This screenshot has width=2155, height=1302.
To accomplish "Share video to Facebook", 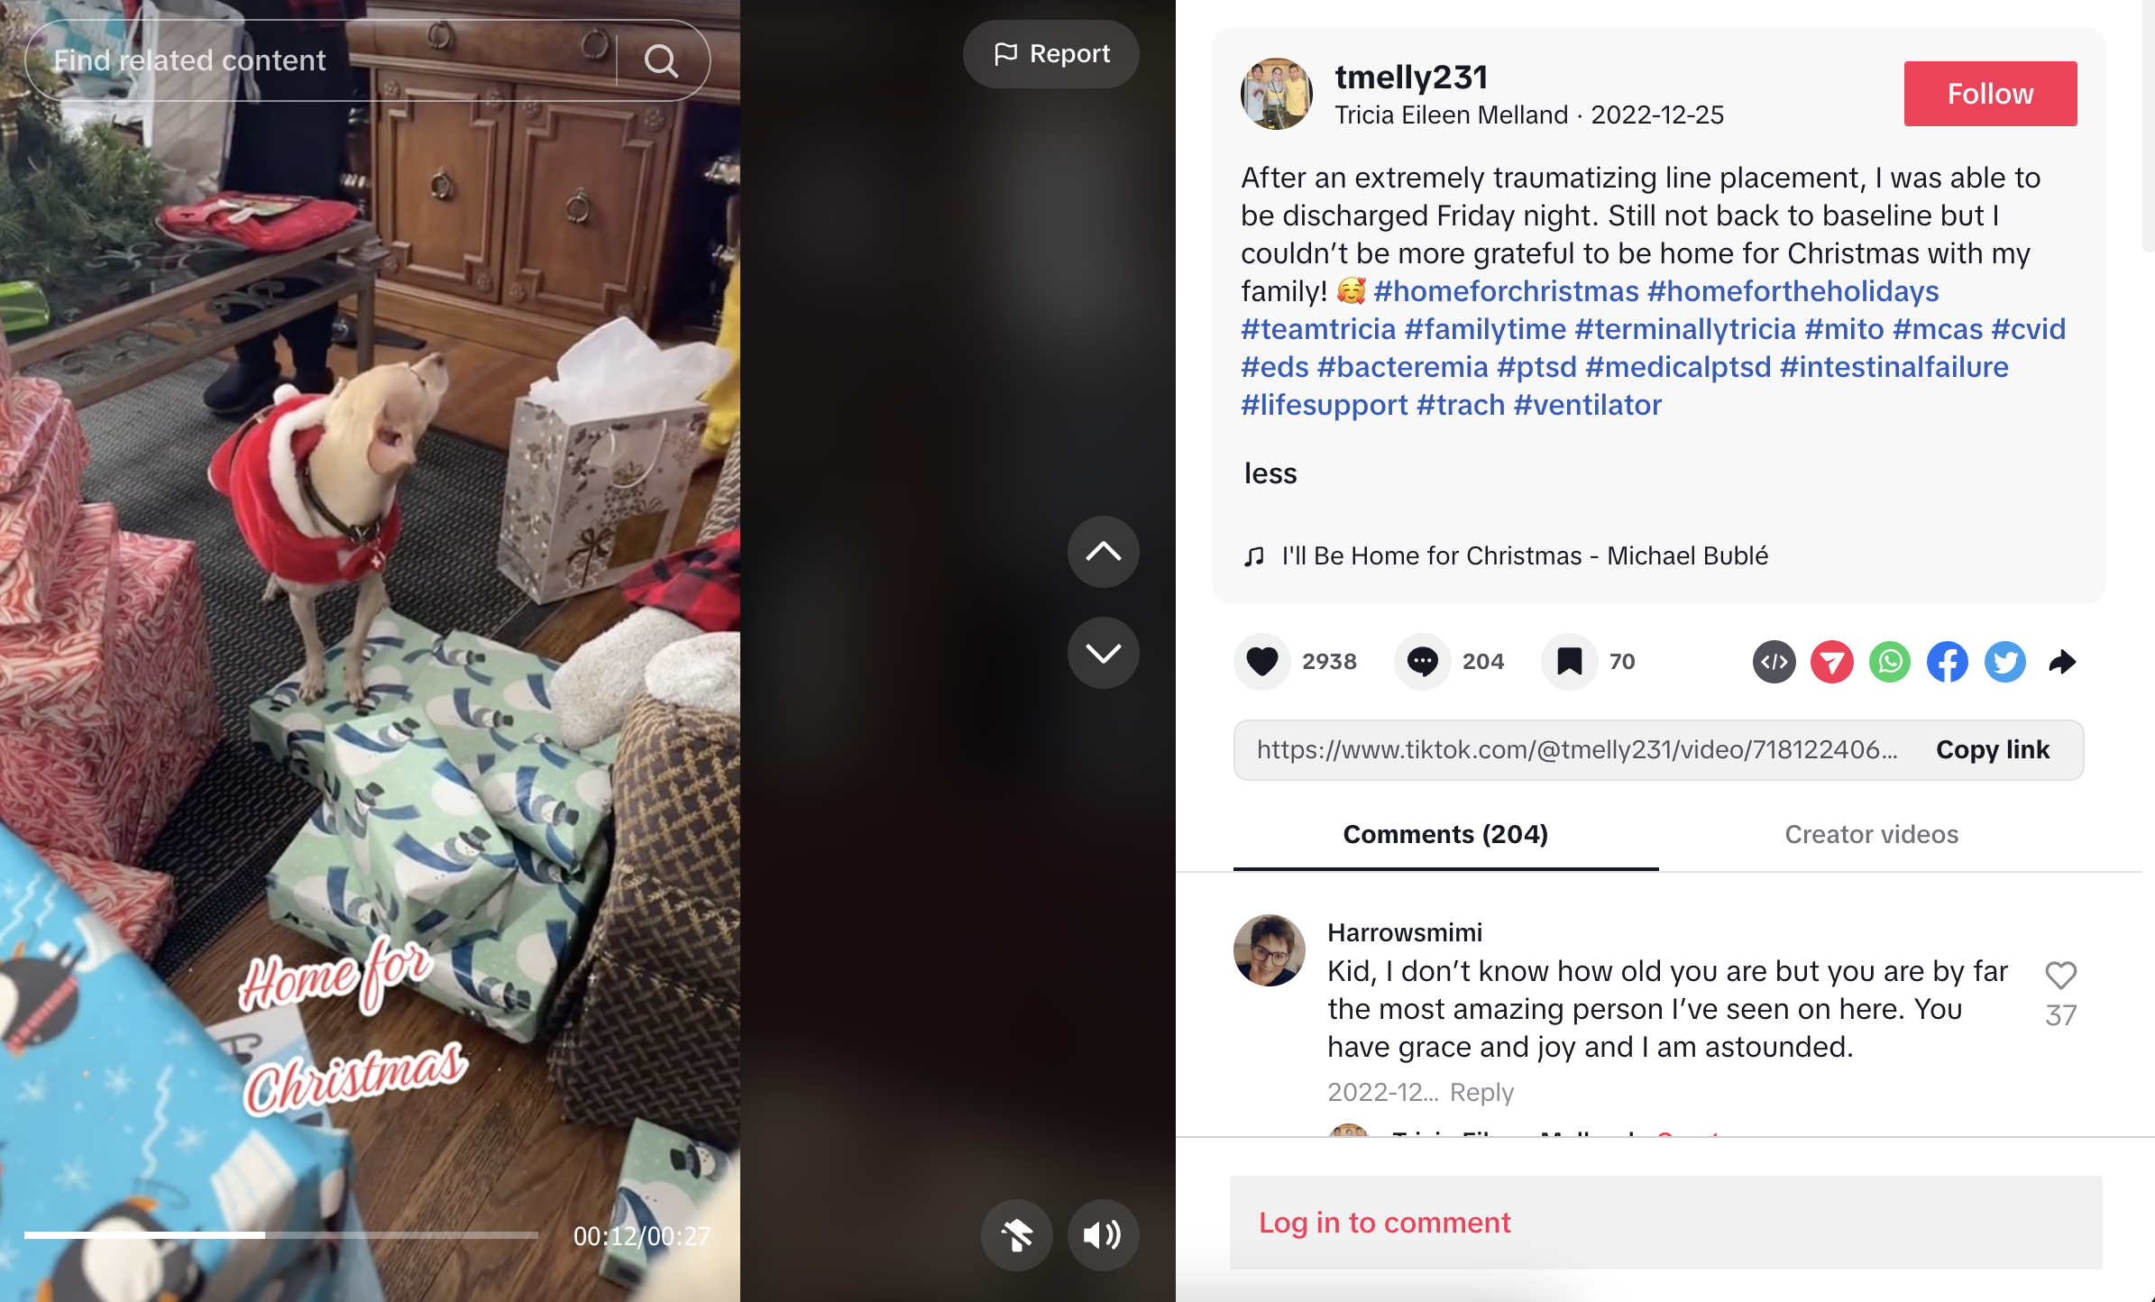I will [x=1947, y=662].
